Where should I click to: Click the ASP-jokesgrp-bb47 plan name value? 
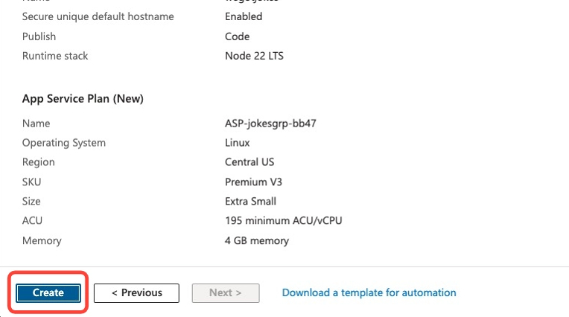click(x=270, y=124)
